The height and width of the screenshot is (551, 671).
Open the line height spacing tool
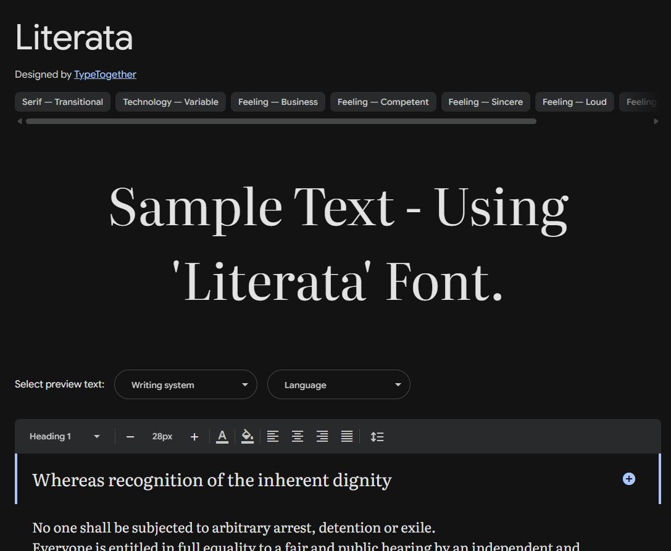point(377,437)
